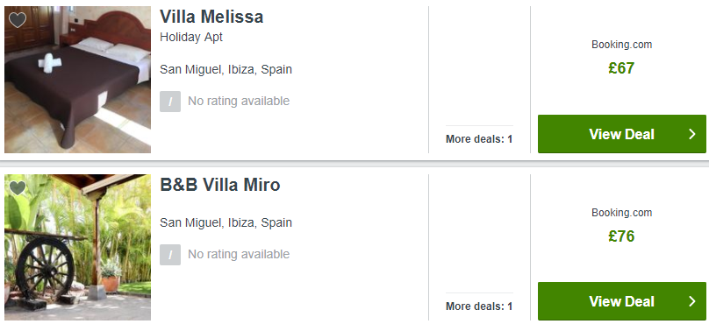Open B&B Villa Miro garden photo
709x324 pixels.
78,247
